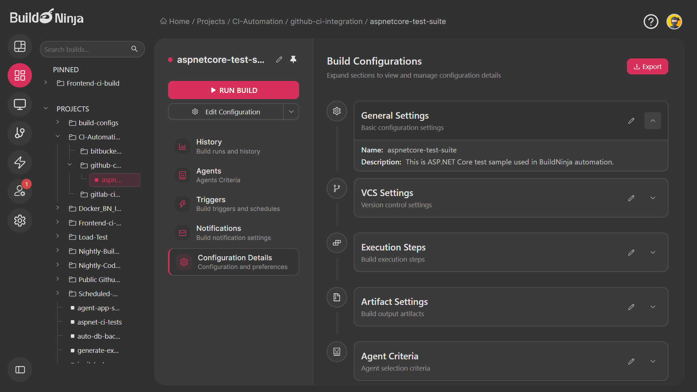Image resolution: width=697 pixels, height=392 pixels.
Task: Expand the Docker_BN_I... project folder
Action: pyautogui.click(x=57, y=208)
